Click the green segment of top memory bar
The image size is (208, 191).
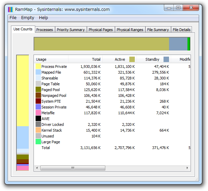pos(188,44)
